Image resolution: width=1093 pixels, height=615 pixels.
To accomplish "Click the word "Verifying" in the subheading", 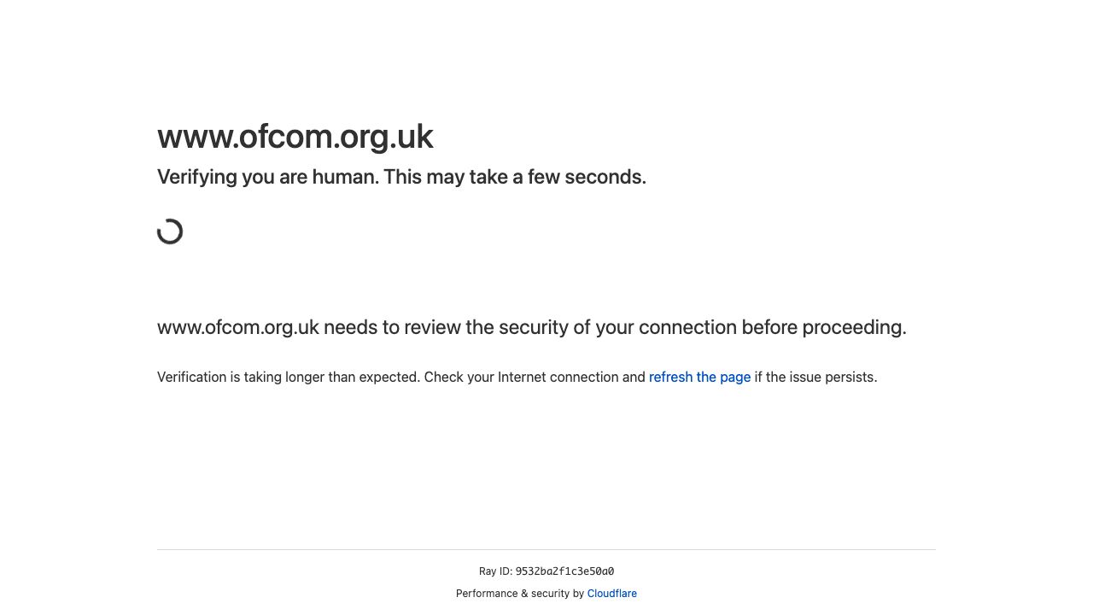I will (x=196, y=177).
